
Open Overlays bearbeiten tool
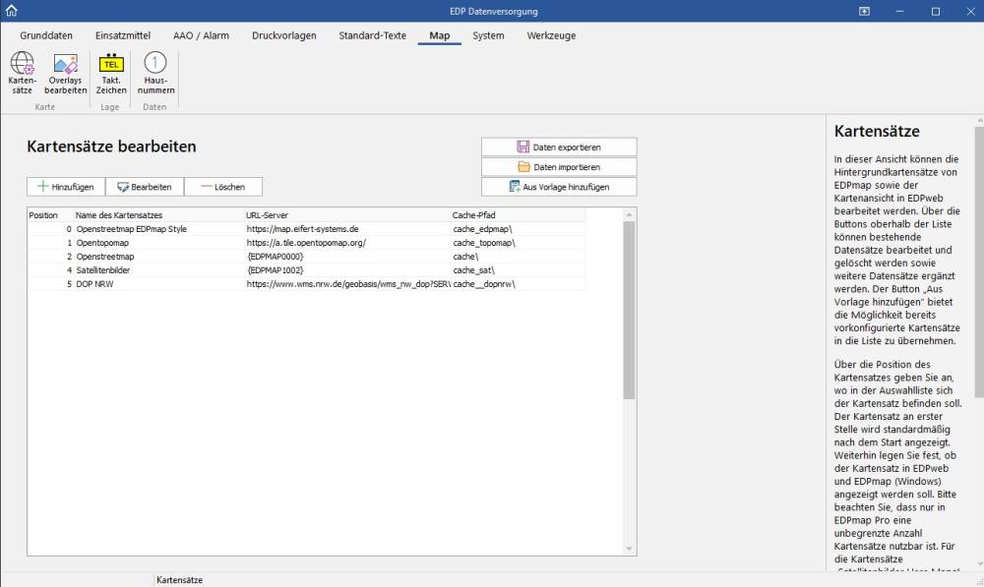65,73
